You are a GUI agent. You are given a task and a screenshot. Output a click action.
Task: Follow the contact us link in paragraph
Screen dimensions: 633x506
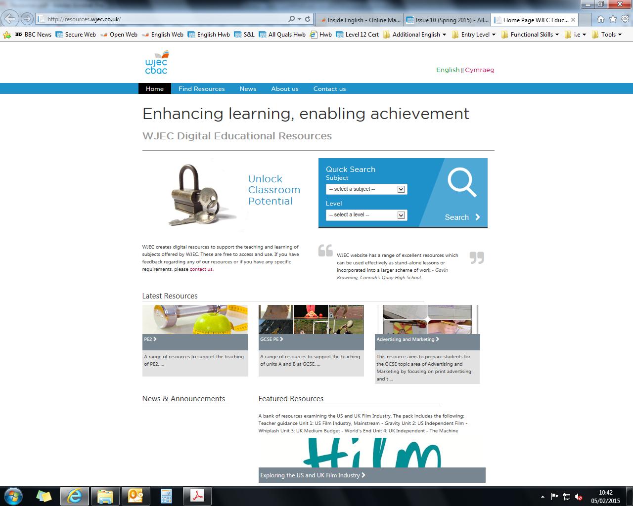point(201,269)
